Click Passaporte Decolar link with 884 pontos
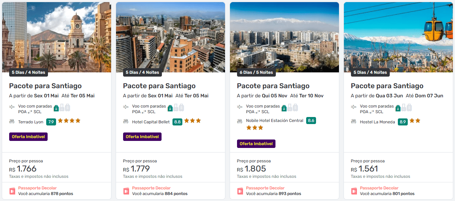 pos(151,188)
